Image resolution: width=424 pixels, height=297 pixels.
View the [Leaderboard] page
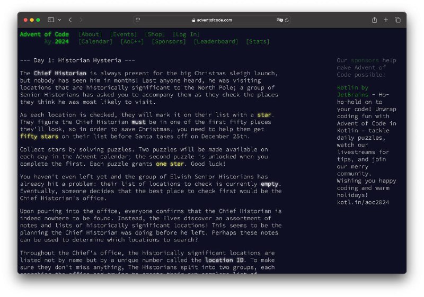pos(216,42)
